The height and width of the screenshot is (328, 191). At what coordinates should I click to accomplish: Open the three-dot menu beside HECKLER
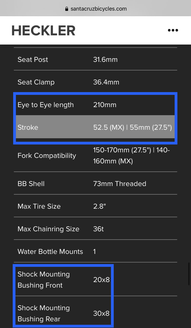coord(173,30)
